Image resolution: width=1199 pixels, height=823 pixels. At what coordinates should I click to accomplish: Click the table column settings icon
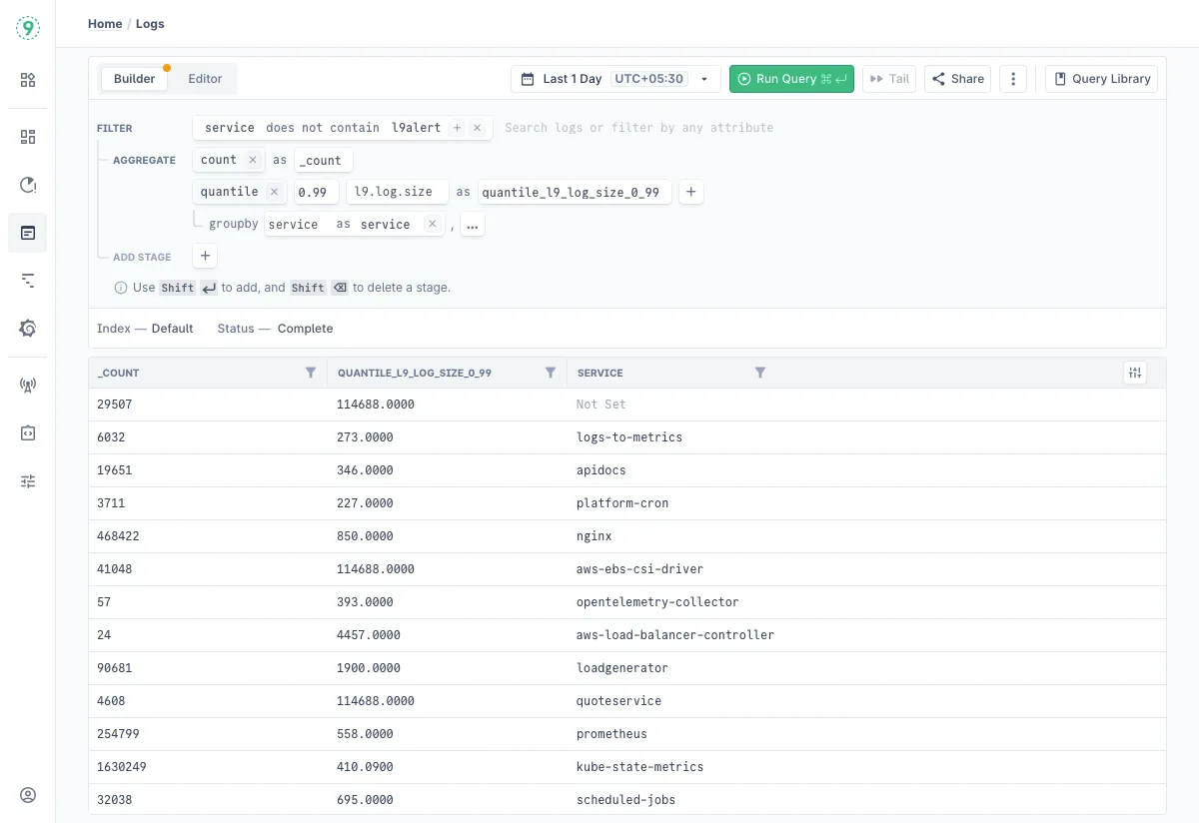point(1134,373)
